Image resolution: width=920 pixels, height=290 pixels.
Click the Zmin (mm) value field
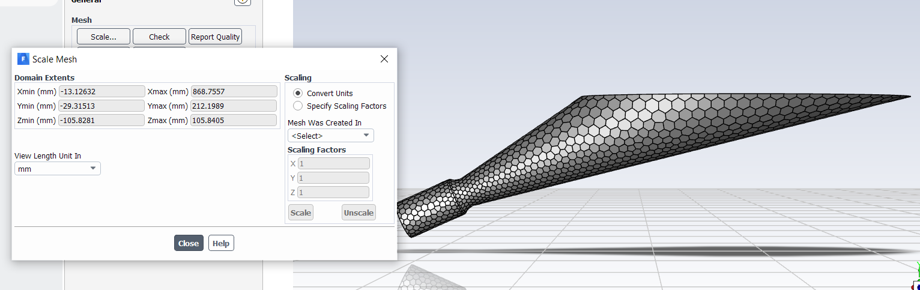(x=101, y=120)
